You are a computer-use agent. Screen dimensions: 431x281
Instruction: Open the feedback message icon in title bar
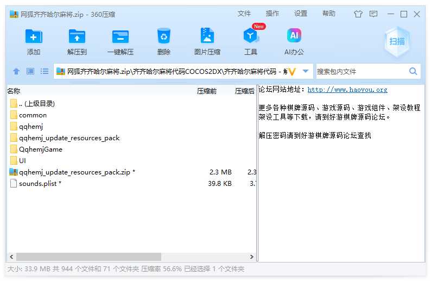373,14
